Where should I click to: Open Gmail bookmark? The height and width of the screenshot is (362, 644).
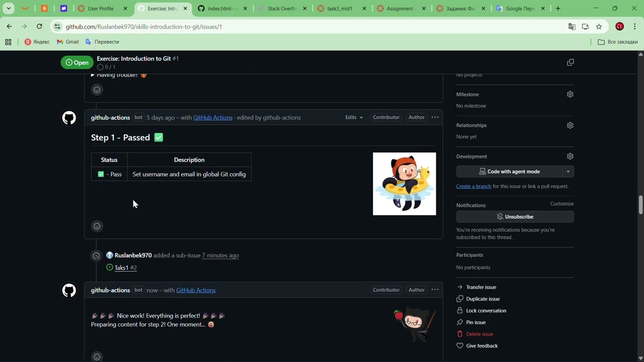click(67, 42)
